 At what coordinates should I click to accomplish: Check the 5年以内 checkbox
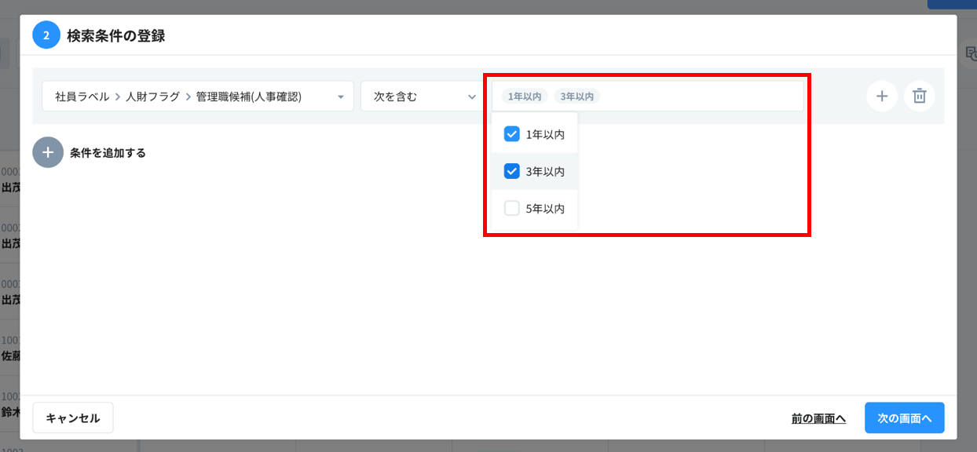point(511,208)
